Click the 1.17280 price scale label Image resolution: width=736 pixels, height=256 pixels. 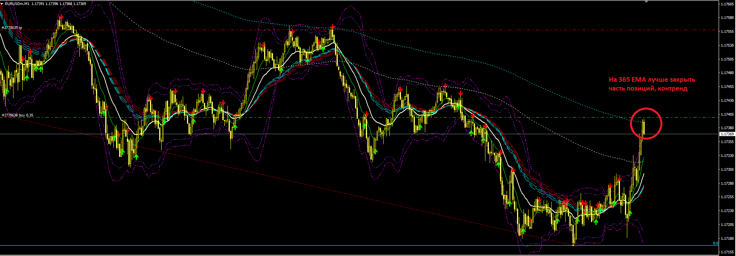727,184
